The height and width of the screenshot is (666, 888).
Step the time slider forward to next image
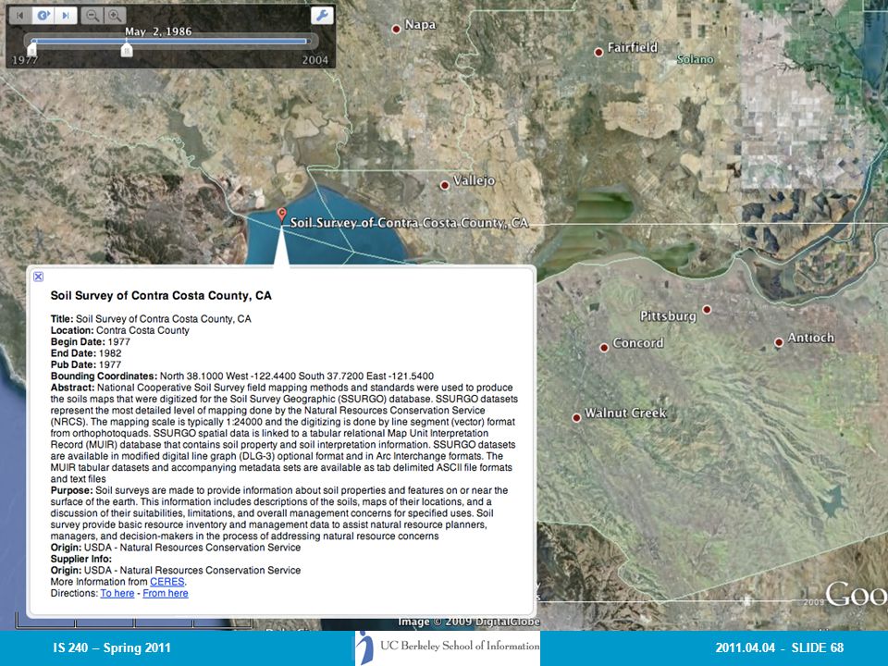pos(66,16)
